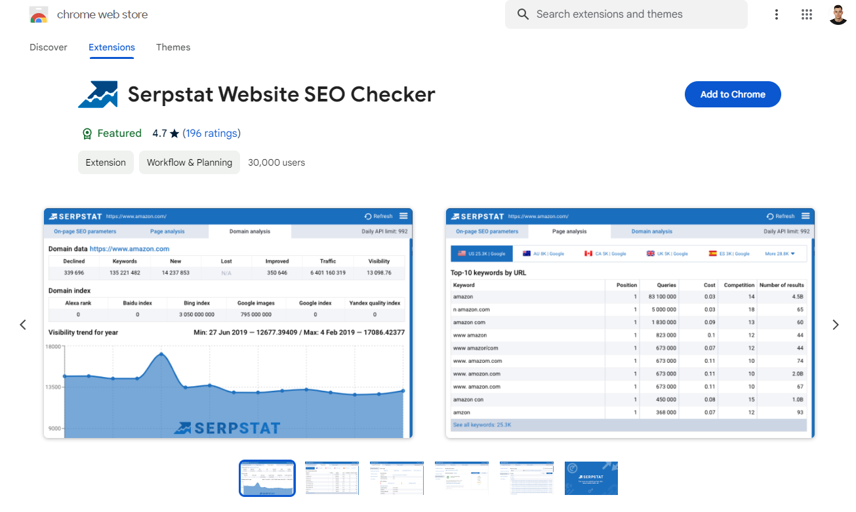
Task: Click the 4.7 rating value
Action: 159,134
